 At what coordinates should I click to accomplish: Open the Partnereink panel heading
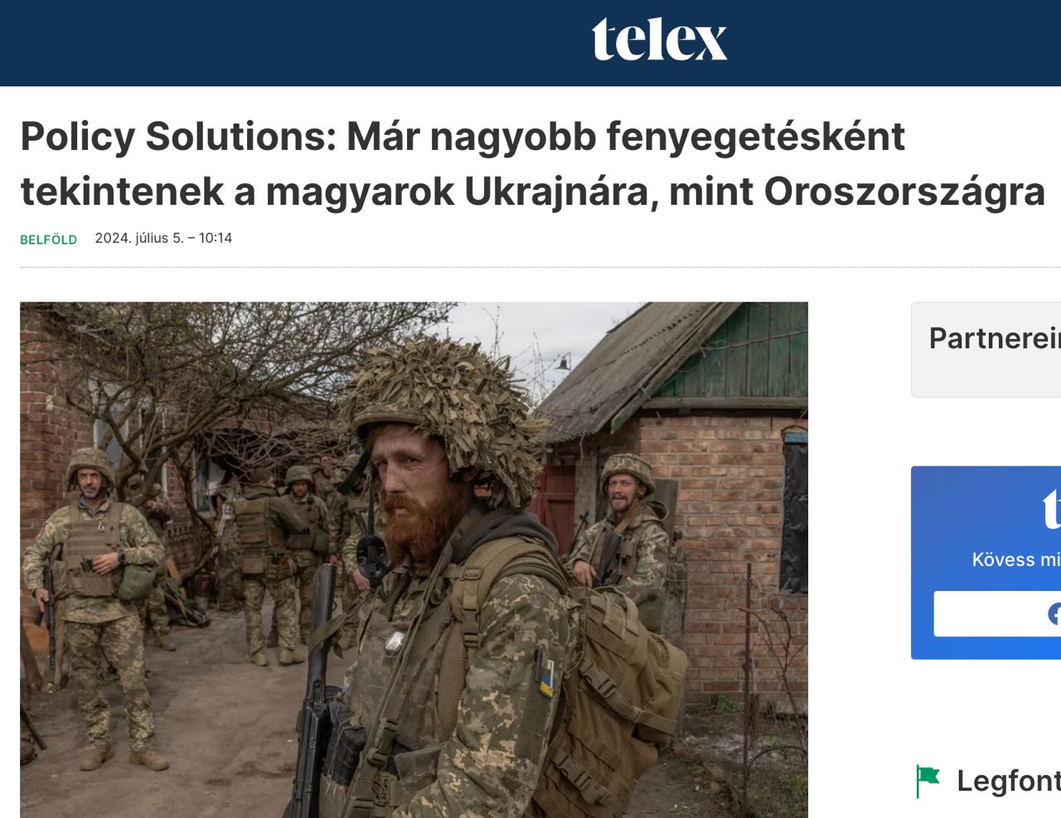tap(995, 338)
